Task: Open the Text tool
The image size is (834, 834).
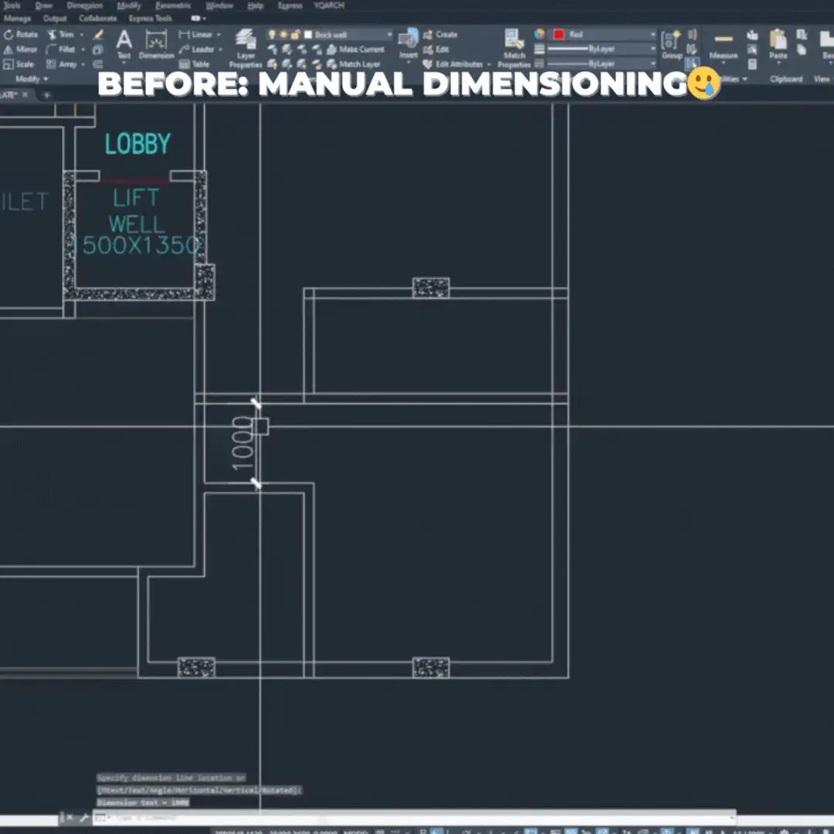Action: coord(124,44)
